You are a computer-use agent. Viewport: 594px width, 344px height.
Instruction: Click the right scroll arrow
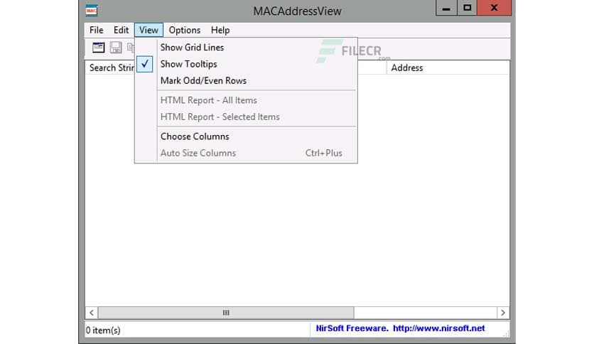pyautogui.click(x=503, y=313)
